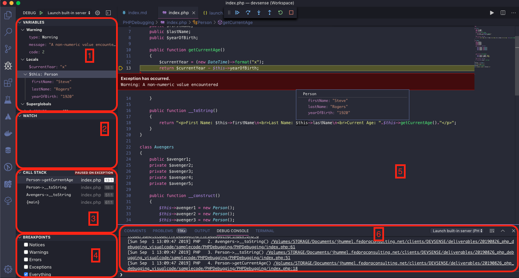Uncheck the Everything breakpoint checkbox
This screenshot has height=278, width=519.
26,274
